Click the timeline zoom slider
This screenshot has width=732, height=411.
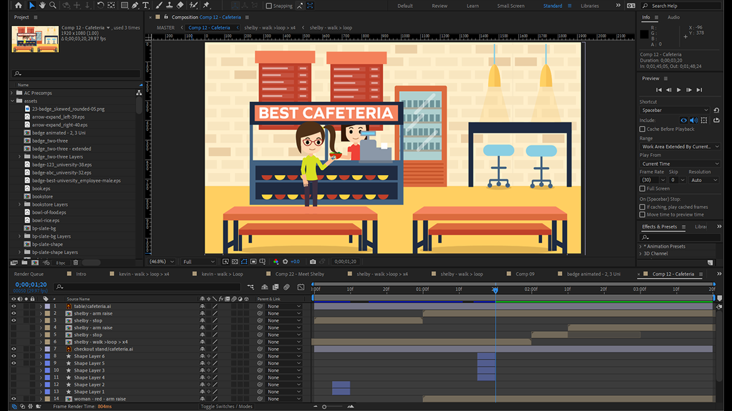pyautogui.click(x=325, y=406)
